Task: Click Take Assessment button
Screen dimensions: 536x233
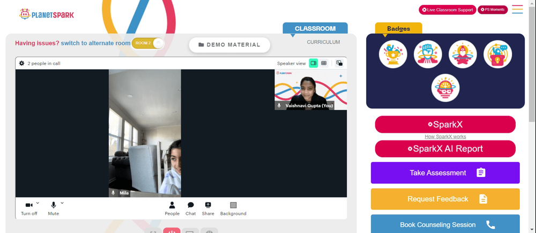Action: click(x=445, y=173)
